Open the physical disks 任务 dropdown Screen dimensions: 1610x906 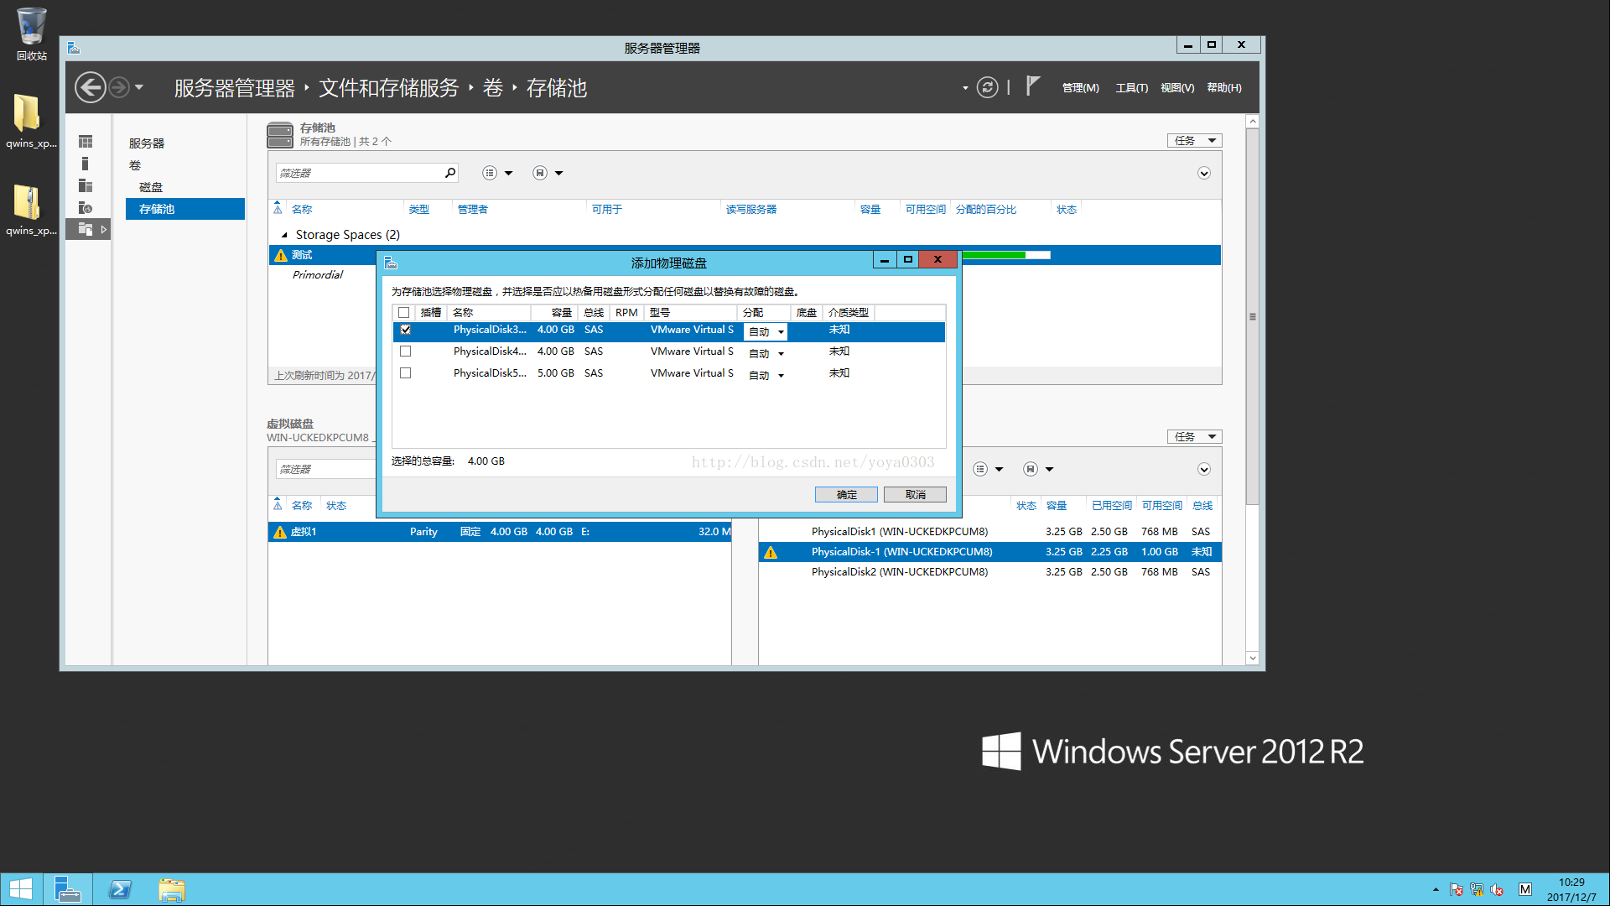[1195, 437]
